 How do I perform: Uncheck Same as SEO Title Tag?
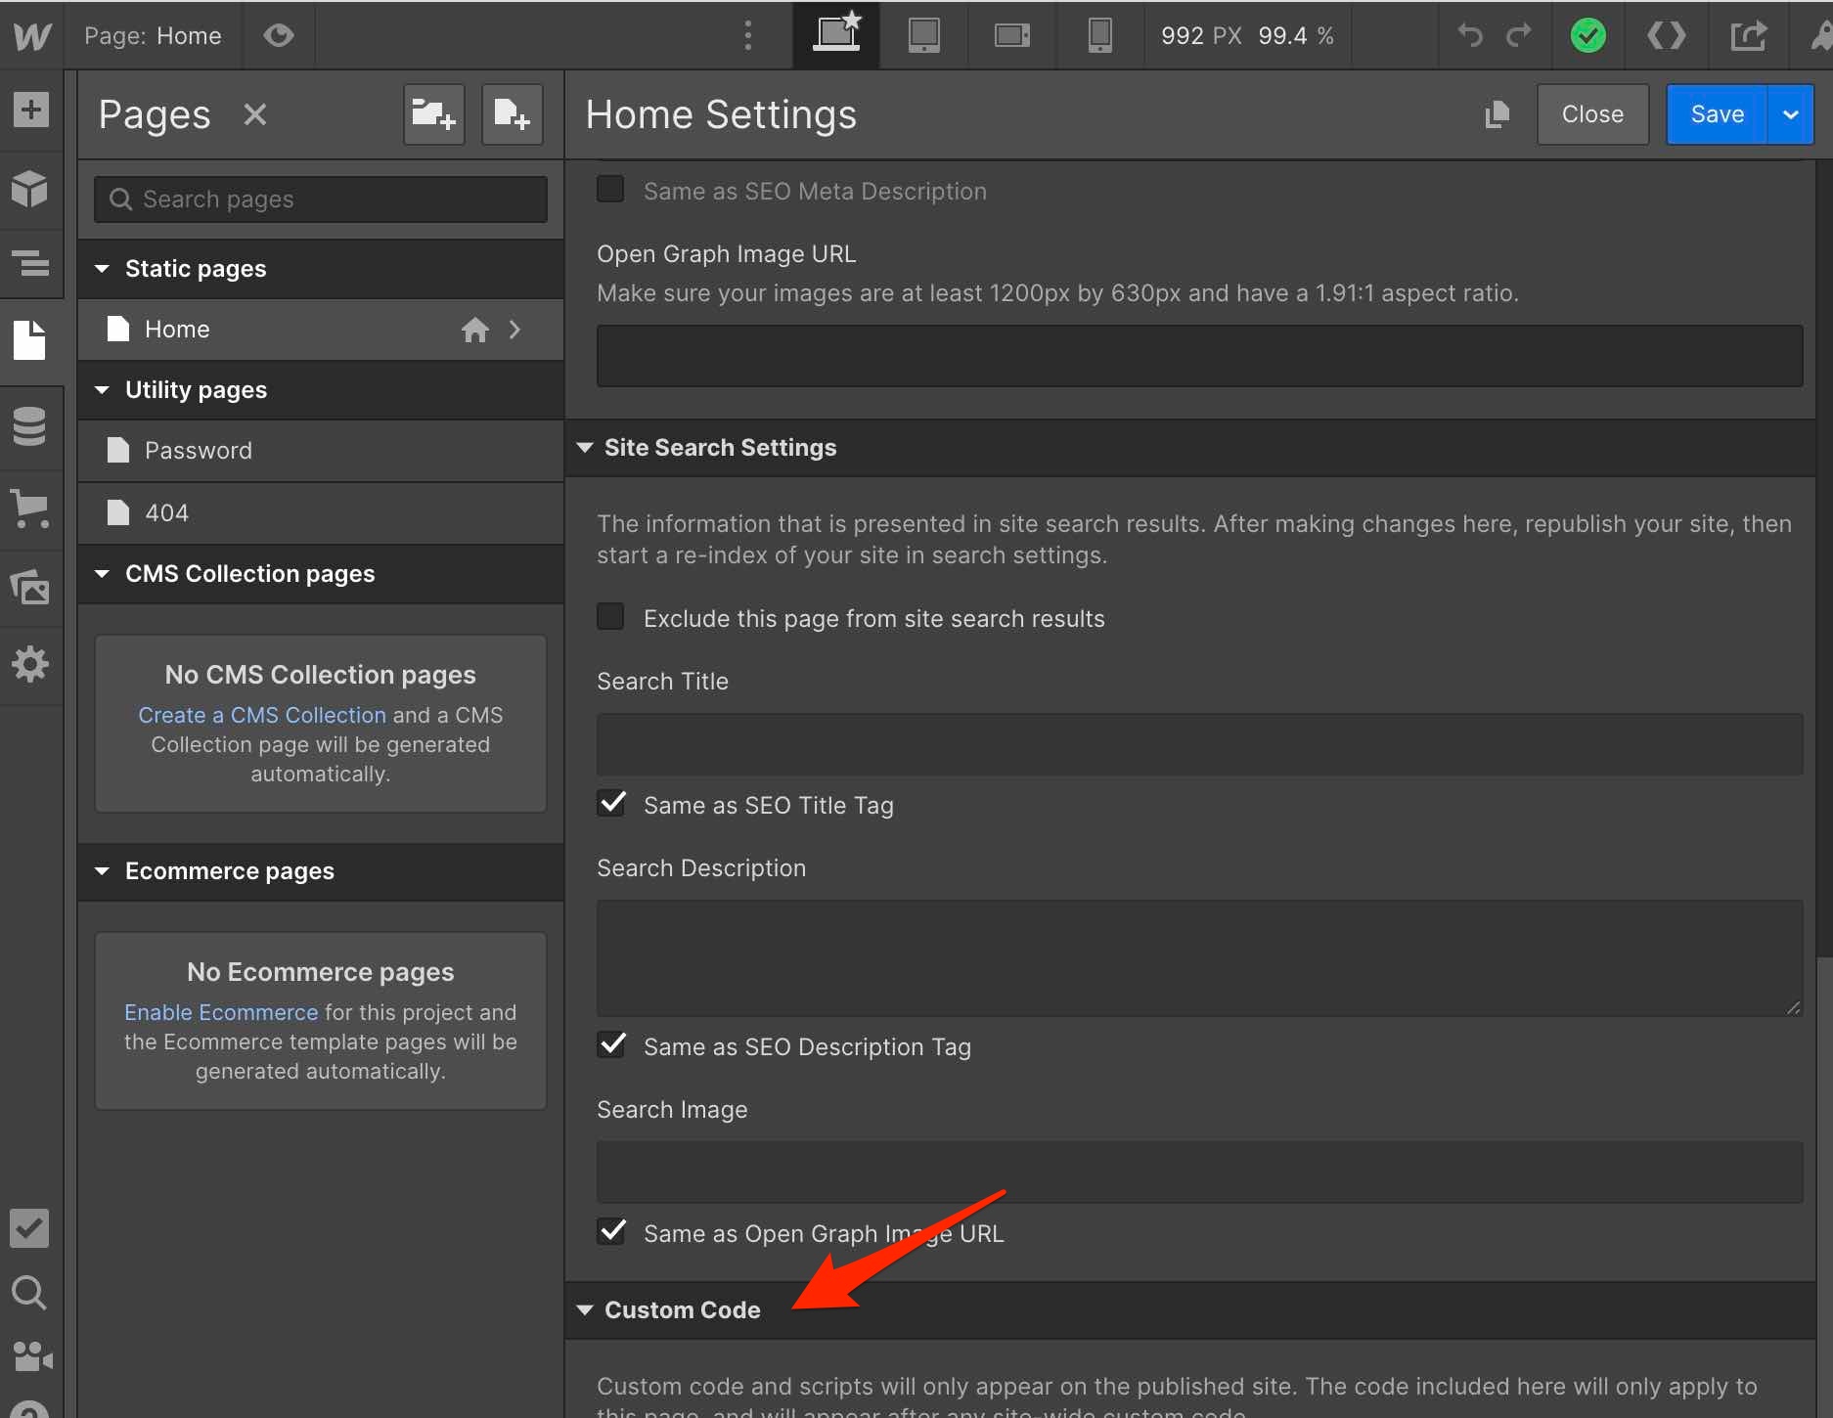point(612,803)
